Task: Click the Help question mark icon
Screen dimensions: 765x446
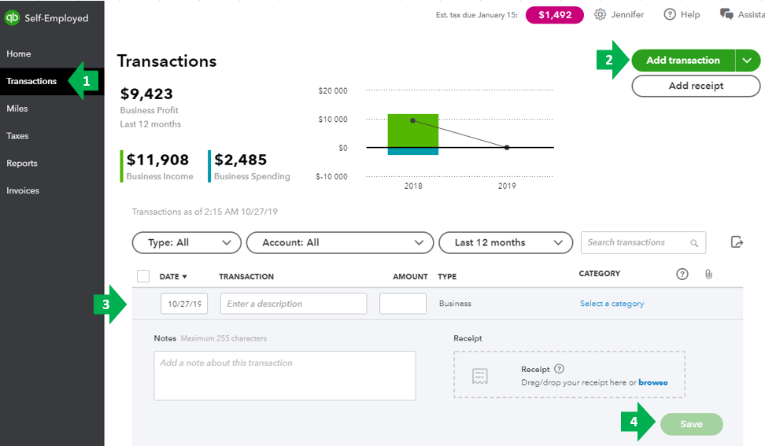Action: [670, 15]
